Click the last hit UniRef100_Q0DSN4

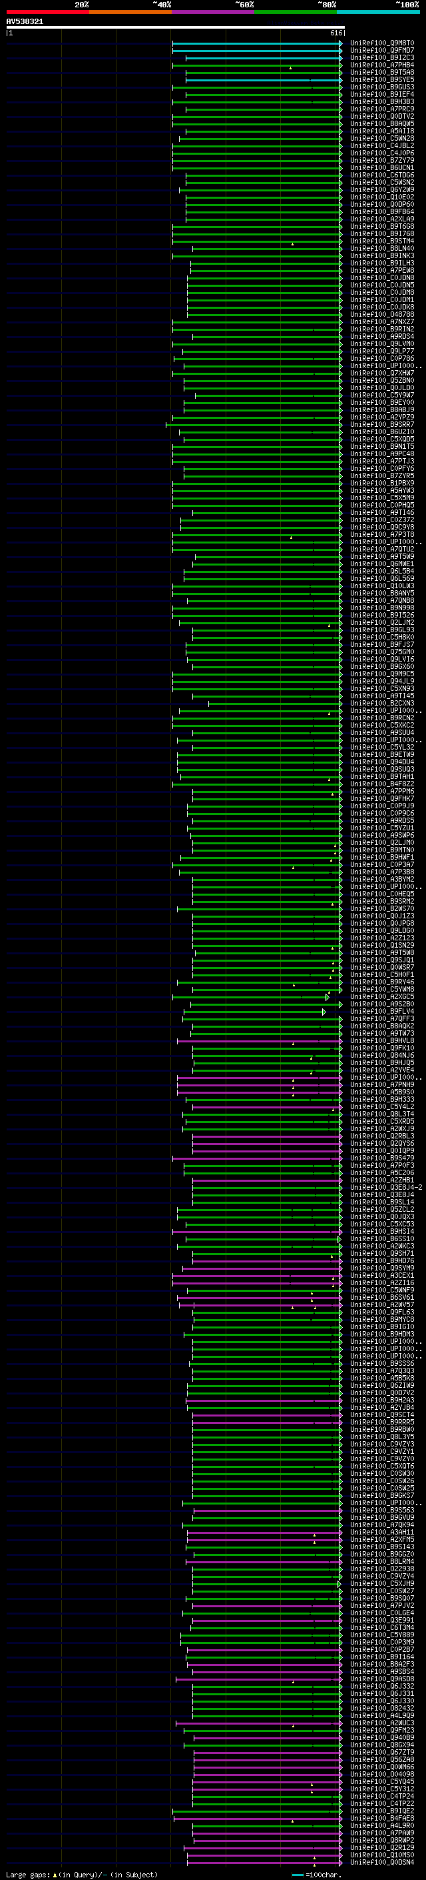tap(382, 1862)
